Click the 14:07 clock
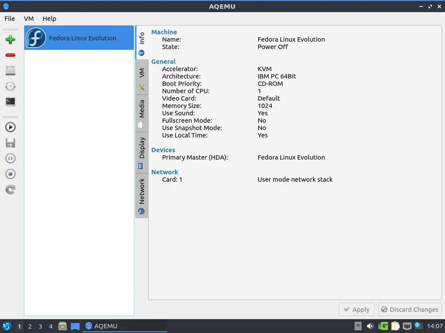The height and width of the screenshot is (333, 445). coord(435,326)
